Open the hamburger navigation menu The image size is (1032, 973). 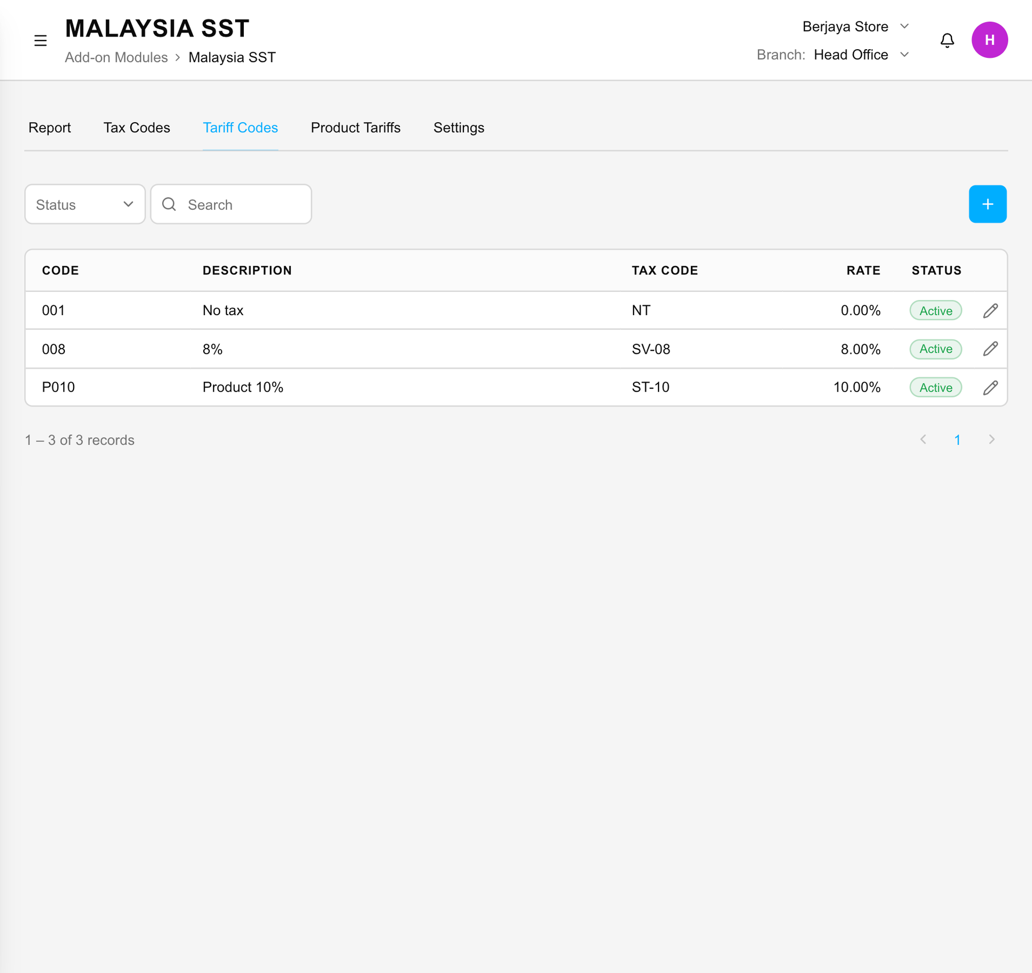41,41
